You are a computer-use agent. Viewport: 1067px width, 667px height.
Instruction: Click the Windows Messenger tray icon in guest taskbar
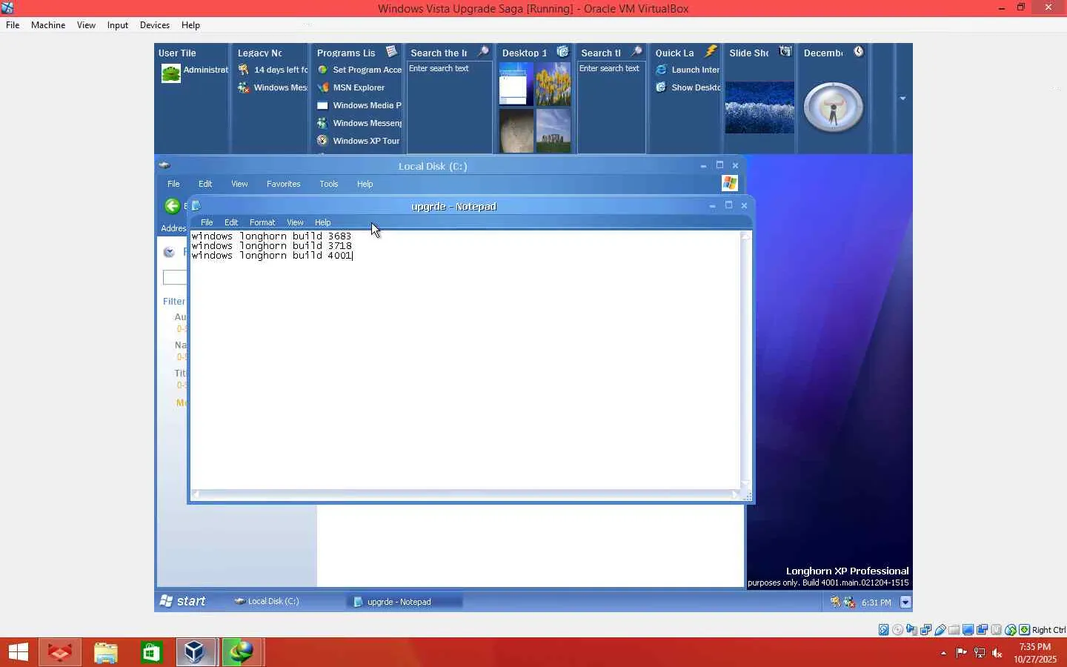849,603
